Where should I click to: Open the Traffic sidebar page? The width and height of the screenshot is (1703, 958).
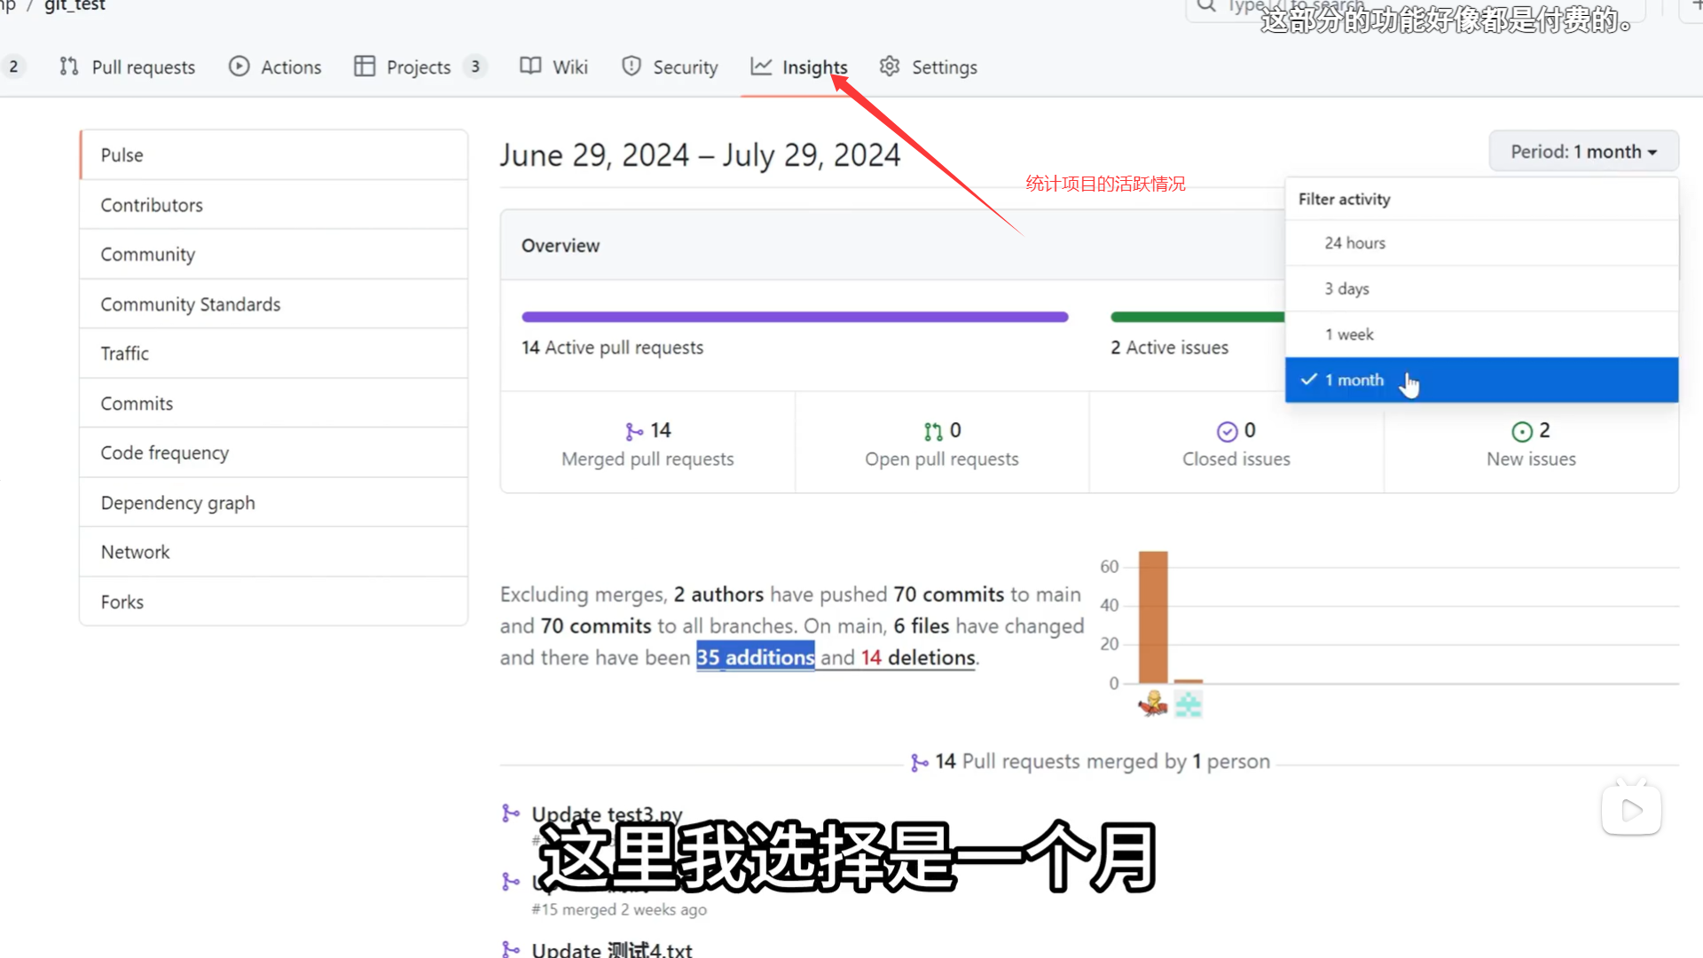(125, 353)
